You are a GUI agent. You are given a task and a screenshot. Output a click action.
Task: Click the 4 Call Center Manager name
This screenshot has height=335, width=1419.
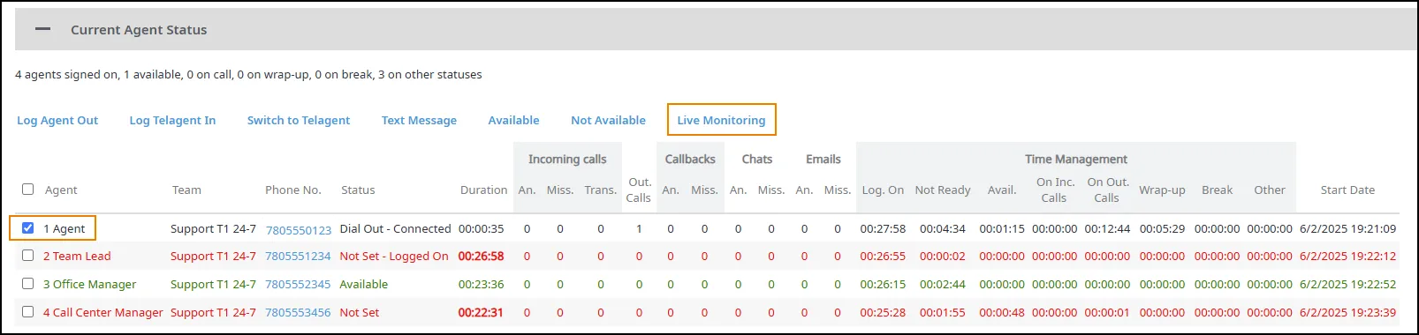click(x=103, y=313)
